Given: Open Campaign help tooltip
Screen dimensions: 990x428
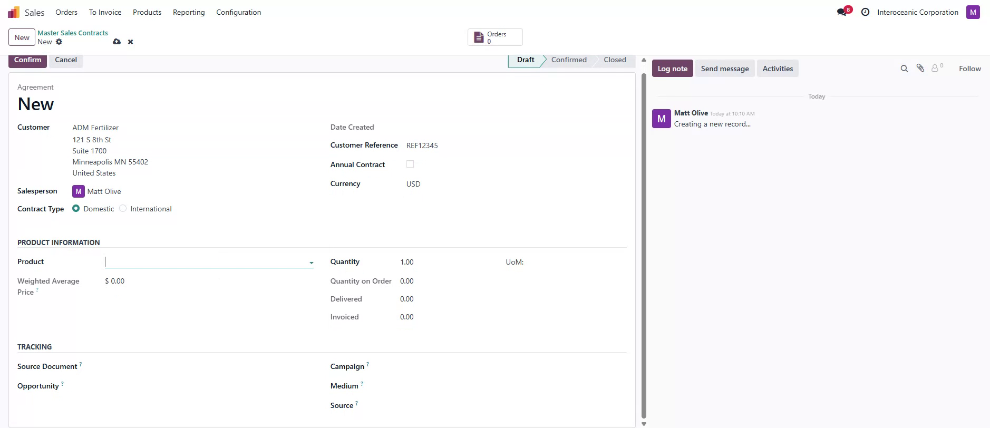Looking at the screenshot, I should pyautogui.click(x=367, y=364).
